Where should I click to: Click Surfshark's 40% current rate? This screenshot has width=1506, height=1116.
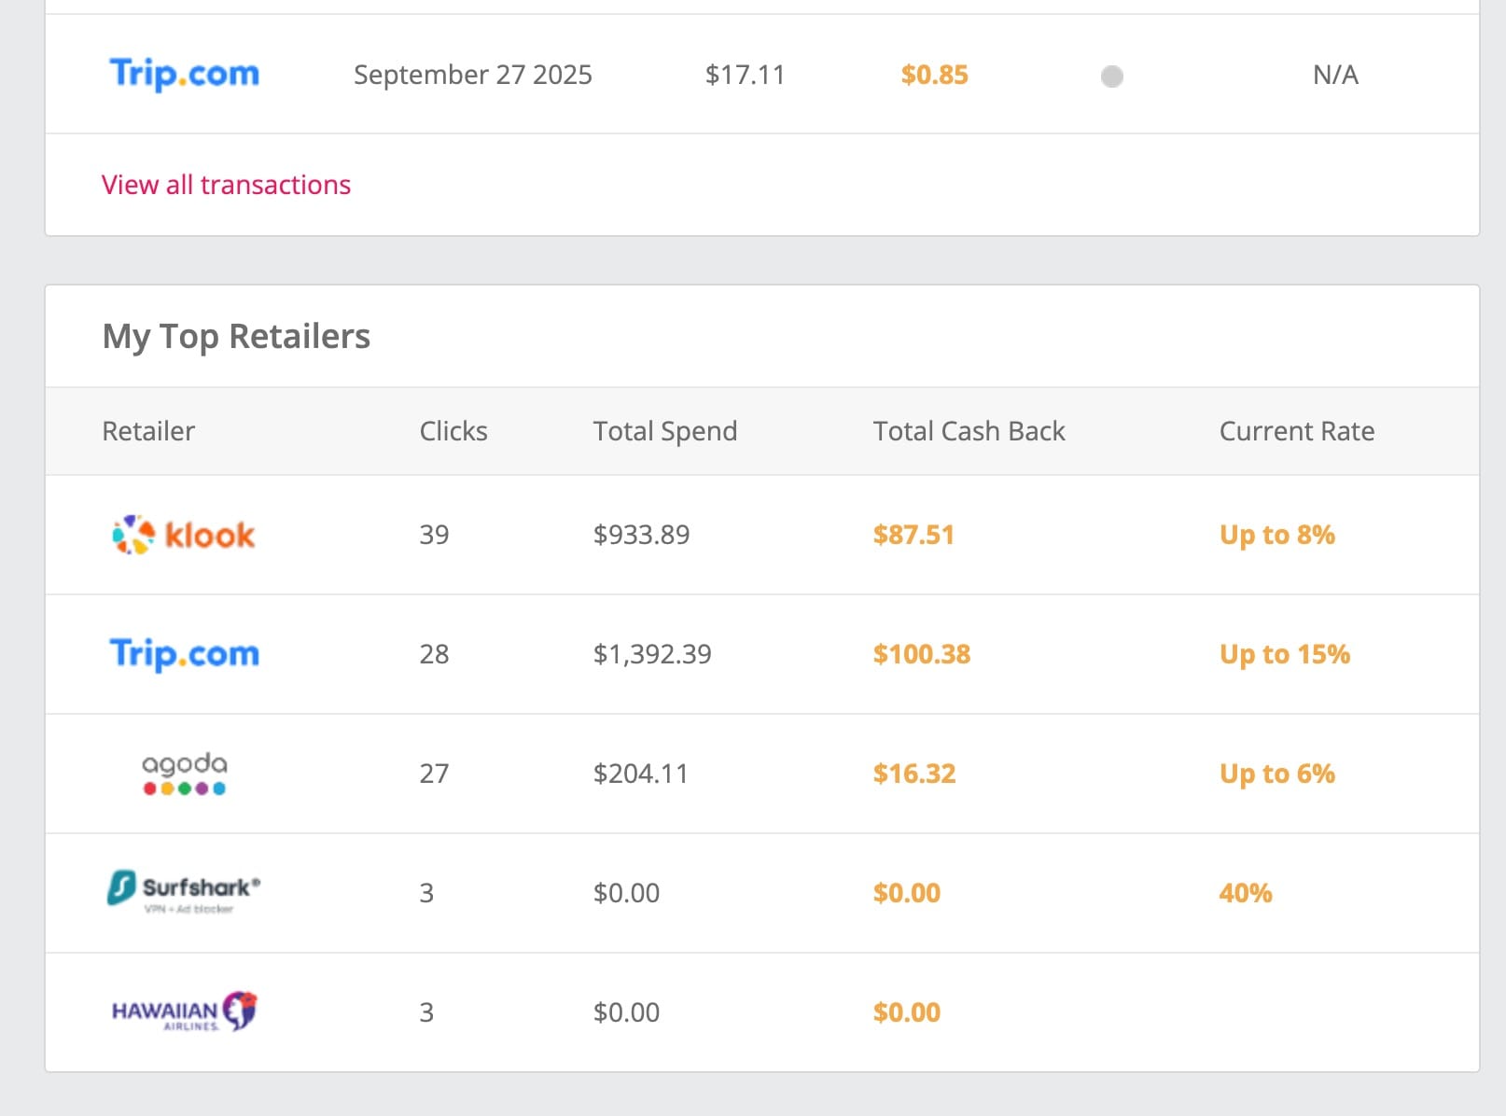[x=1245, y=893]
